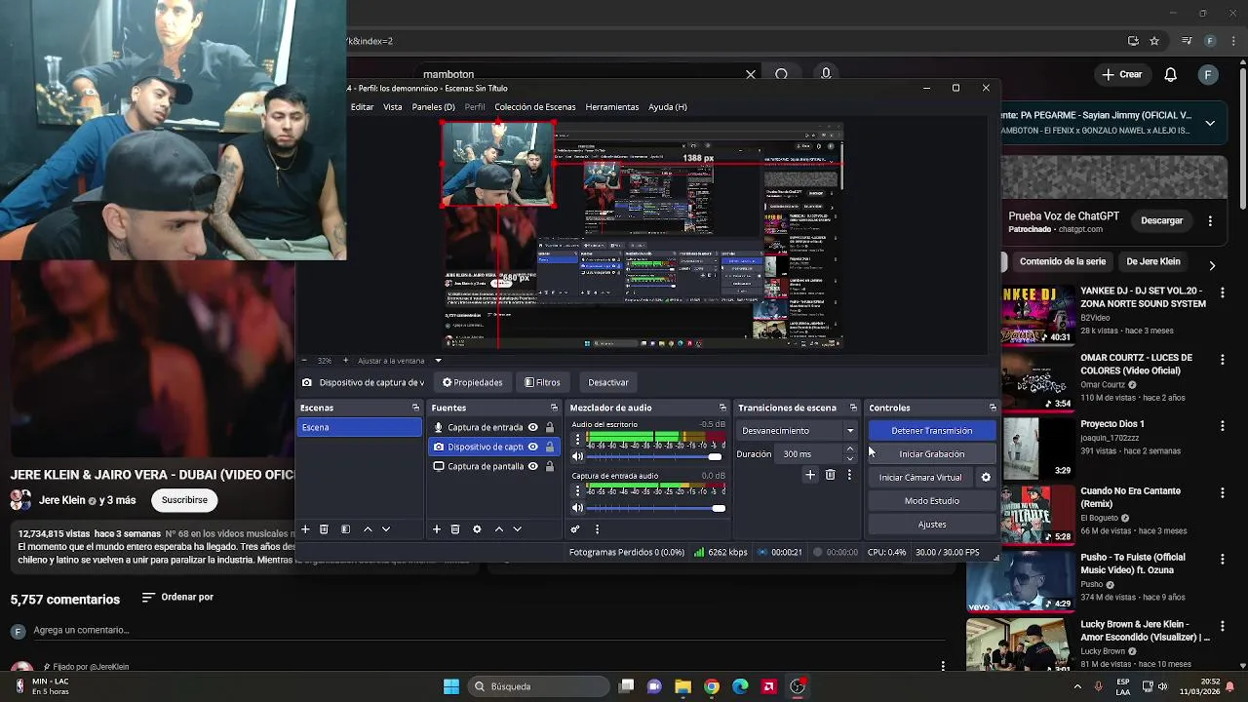This screenshot has width=1248, height=702.
Task: Open Ordenar por comments sorting menu
Action: coord(177,597)
